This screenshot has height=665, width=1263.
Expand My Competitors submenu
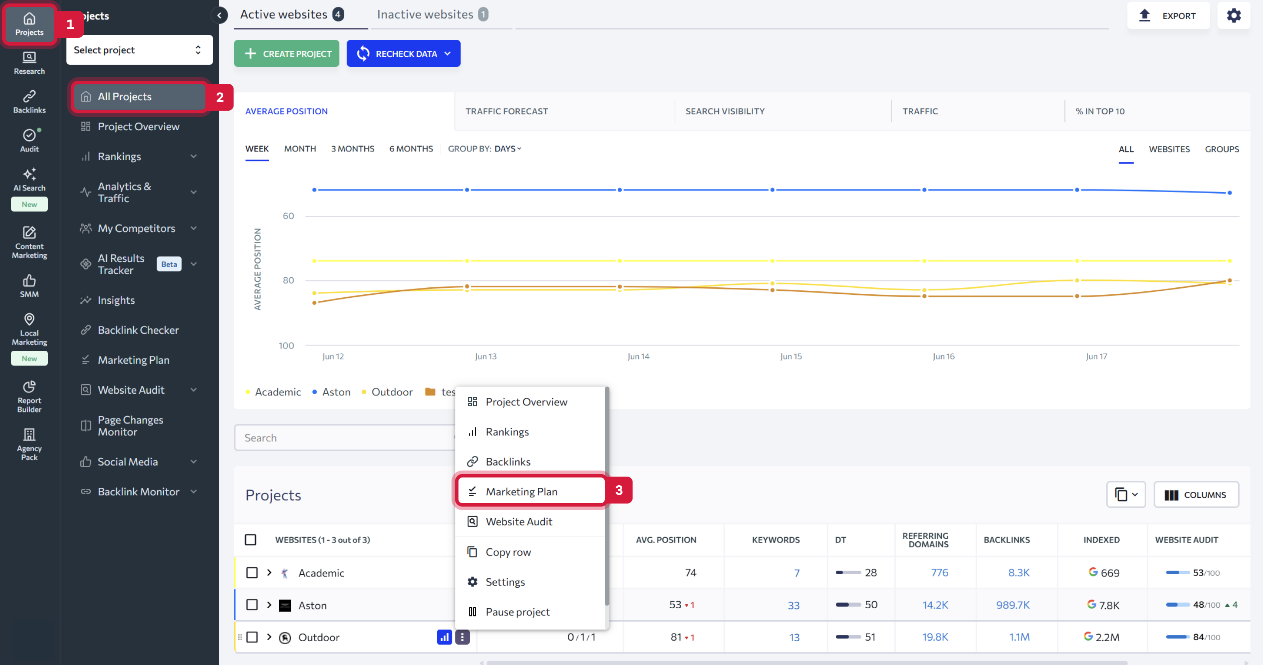click(x=194, y=228)
